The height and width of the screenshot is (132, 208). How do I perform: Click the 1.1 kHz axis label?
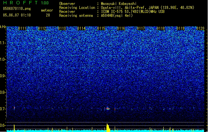[3, 43]
